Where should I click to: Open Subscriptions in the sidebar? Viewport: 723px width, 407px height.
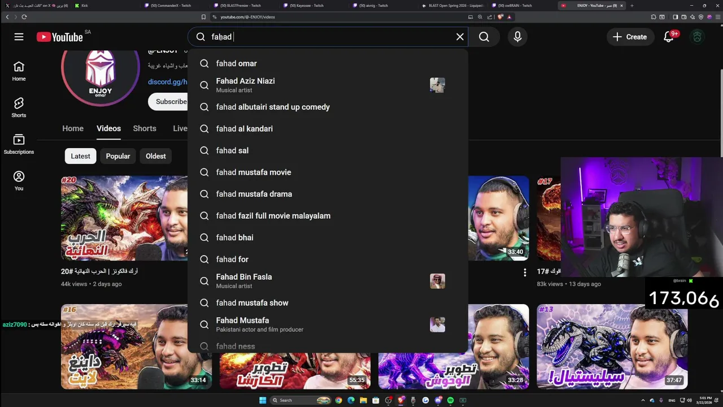click(x=19, y=144)
